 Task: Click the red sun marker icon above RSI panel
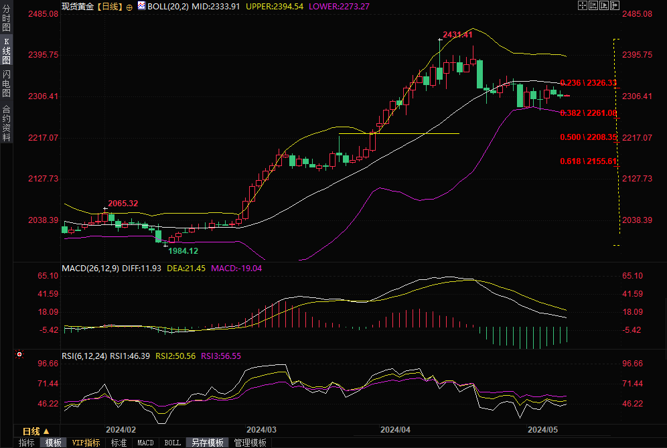20,354
